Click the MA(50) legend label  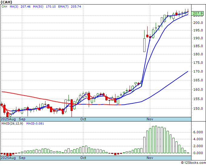point(38,7)
